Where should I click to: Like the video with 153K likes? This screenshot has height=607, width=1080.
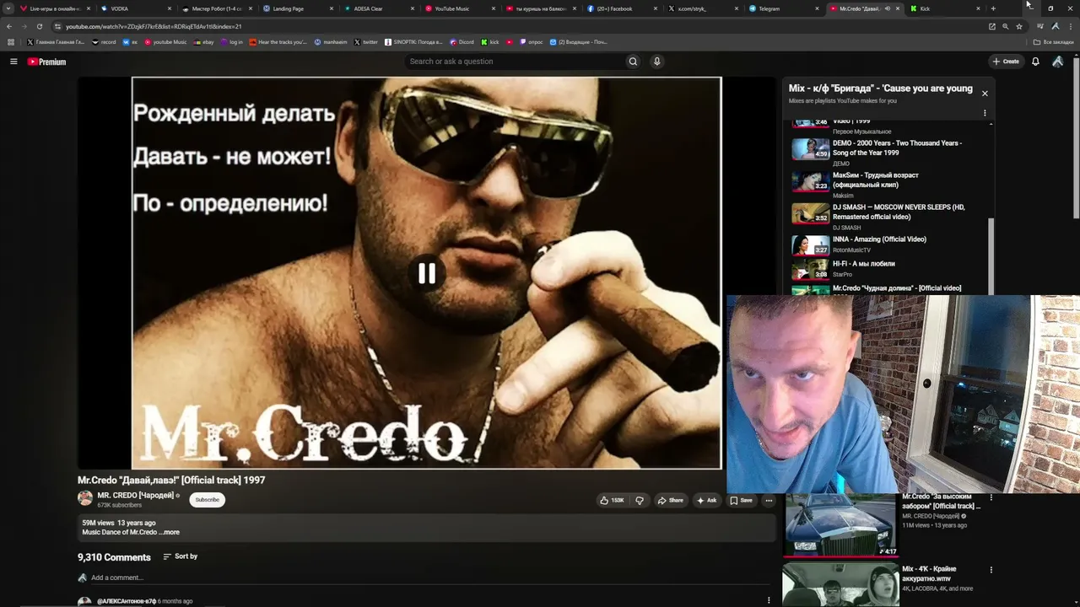(x=612, y=500)
